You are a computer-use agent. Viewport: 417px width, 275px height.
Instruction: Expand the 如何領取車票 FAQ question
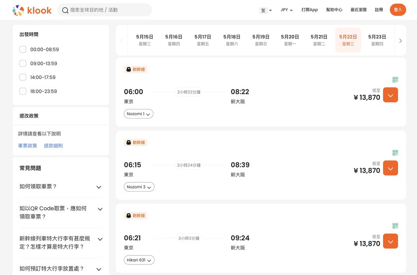click(98, 187)
